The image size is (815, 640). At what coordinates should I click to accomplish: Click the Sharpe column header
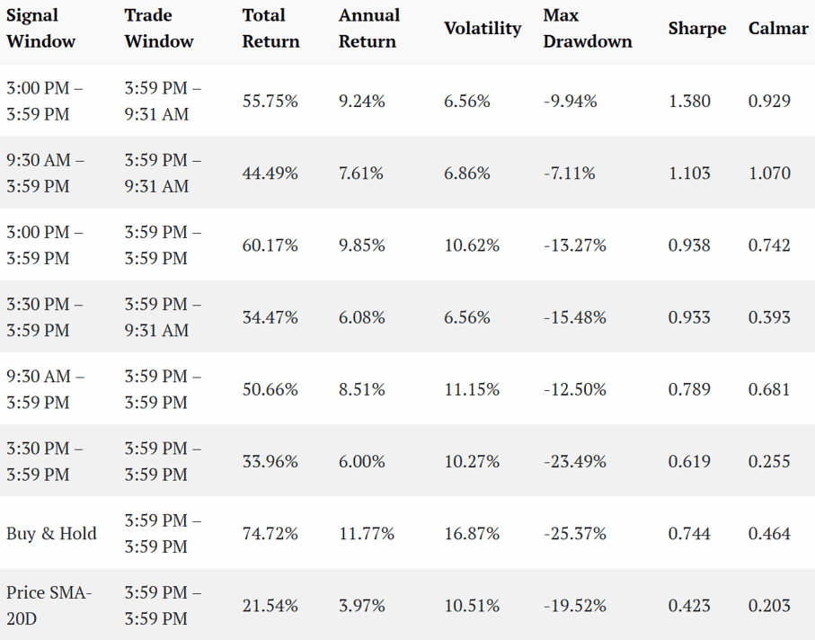697,28
